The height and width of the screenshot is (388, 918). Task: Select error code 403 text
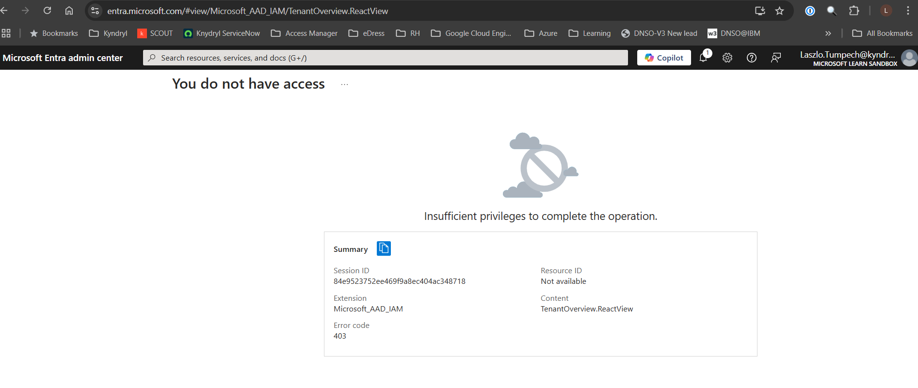pyautogui.click(x=339, y=336)
